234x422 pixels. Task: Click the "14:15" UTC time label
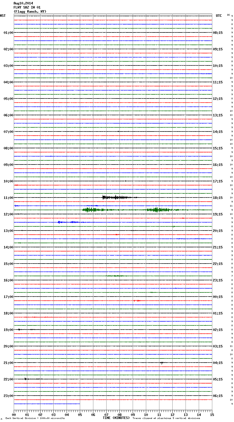218,132
